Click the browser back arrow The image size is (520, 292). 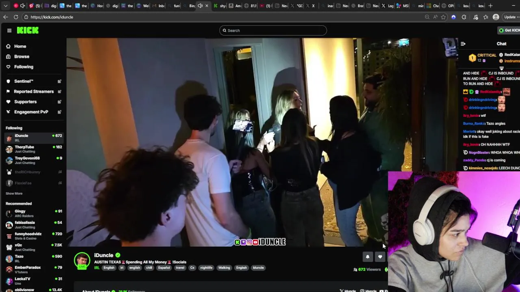[x=5, y=17]
